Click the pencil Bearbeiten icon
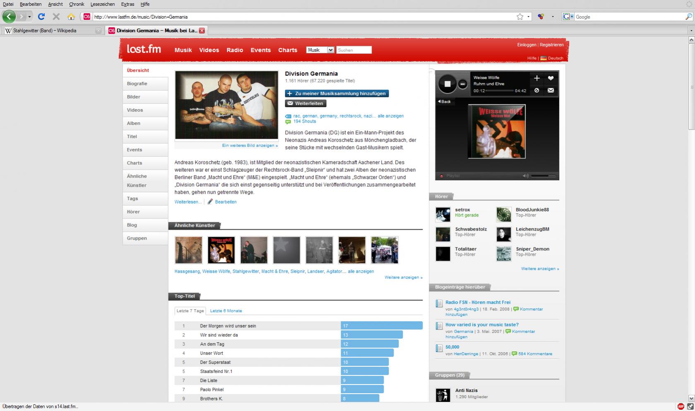The width and height of the screenshot is (695, 411). (x=210, y=202)
